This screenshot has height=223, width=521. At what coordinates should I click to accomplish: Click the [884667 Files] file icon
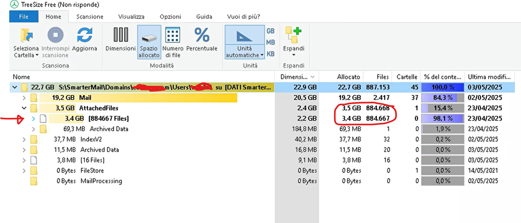coord(43,118)
